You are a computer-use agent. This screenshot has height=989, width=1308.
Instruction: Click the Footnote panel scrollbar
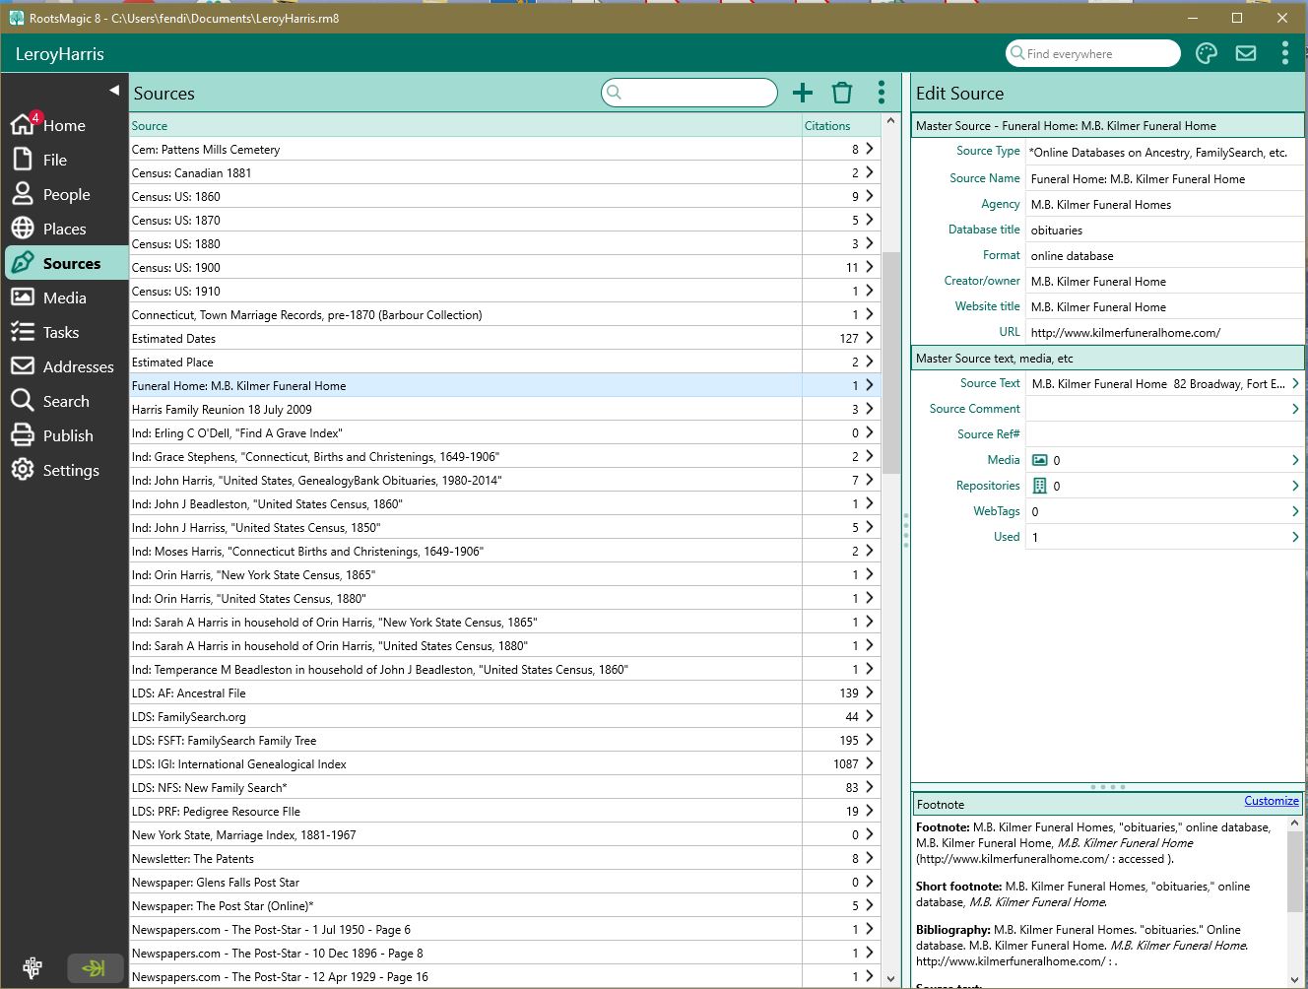pyautogui.click(x=1296, y=872)
